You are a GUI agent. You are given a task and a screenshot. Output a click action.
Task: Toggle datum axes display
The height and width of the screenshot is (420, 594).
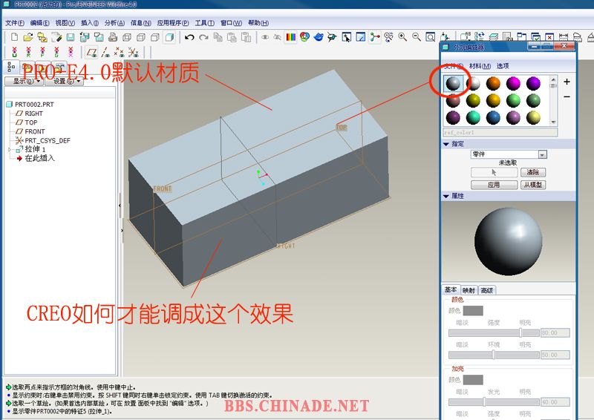click(x=105, y=52)
